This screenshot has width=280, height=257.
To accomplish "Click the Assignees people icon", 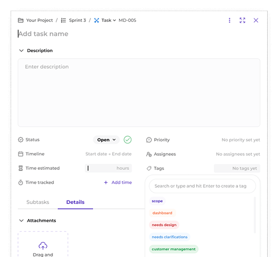I will pos(149,154).
